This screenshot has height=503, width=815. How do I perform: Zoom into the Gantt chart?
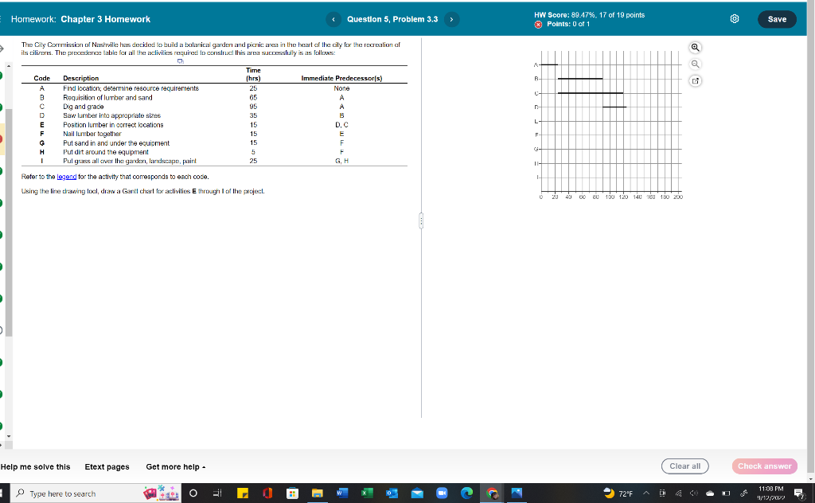tap(696, 49)
